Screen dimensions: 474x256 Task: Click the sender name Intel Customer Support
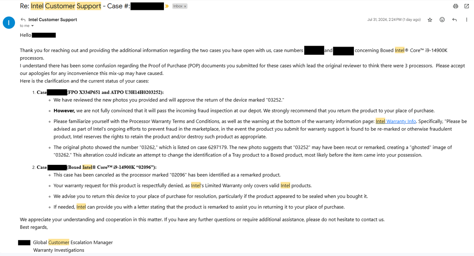[53, 19]
